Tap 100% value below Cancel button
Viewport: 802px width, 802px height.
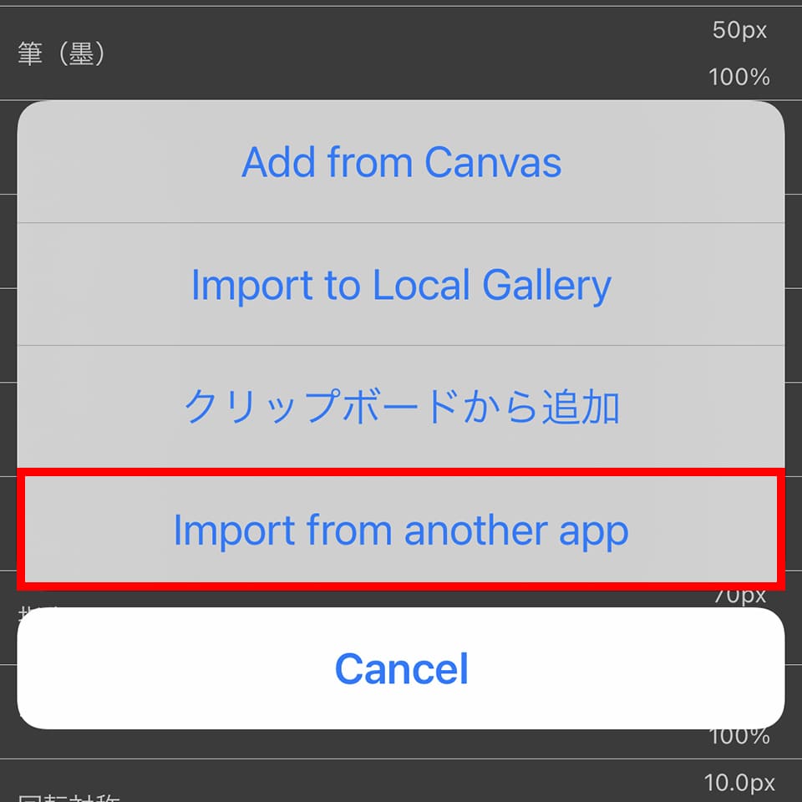click(x=739, y=737)
